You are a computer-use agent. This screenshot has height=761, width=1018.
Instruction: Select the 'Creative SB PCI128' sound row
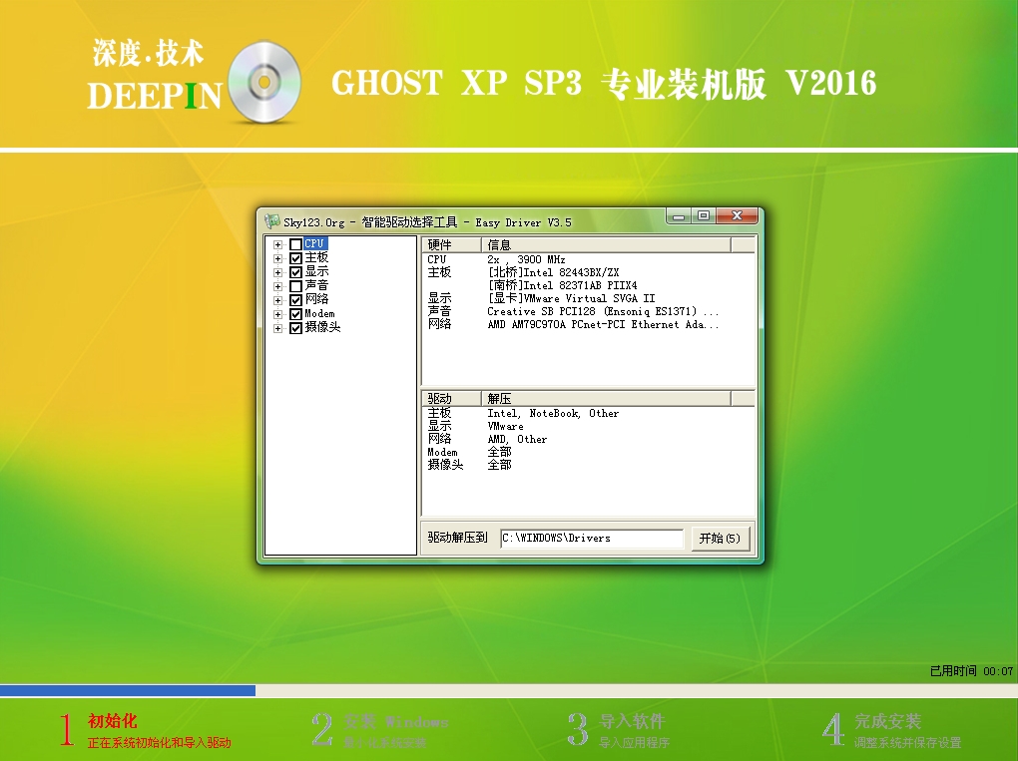tap(588, 311)
